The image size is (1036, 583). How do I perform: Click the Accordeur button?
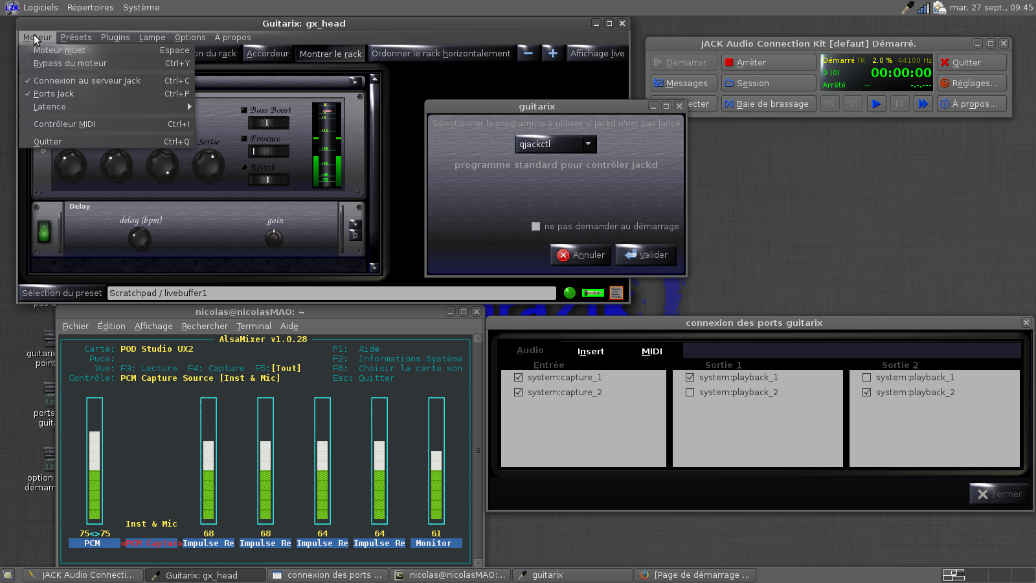(x=267, y=53)
